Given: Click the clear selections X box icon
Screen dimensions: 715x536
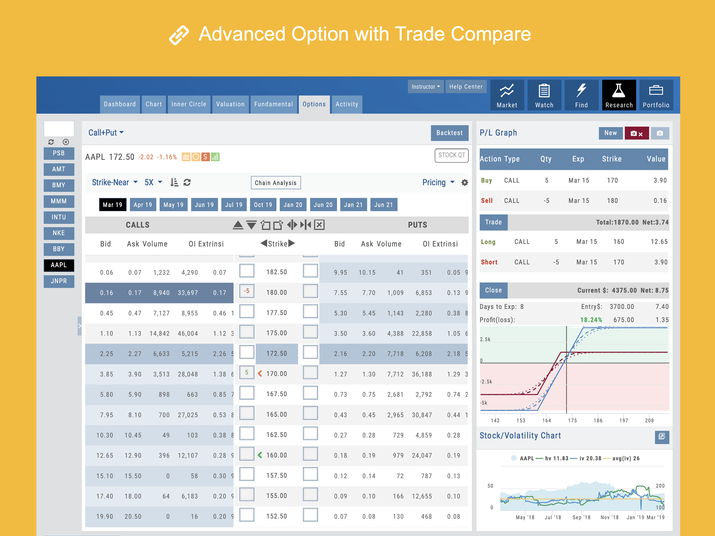Looking at the screenshot, I should 319,225.
